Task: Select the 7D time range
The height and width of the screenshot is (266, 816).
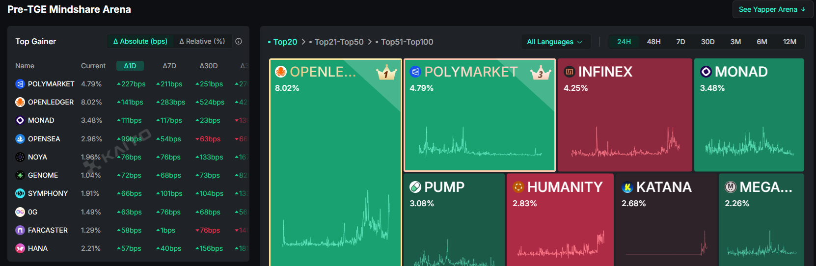Action: click(x=680, y=42)
